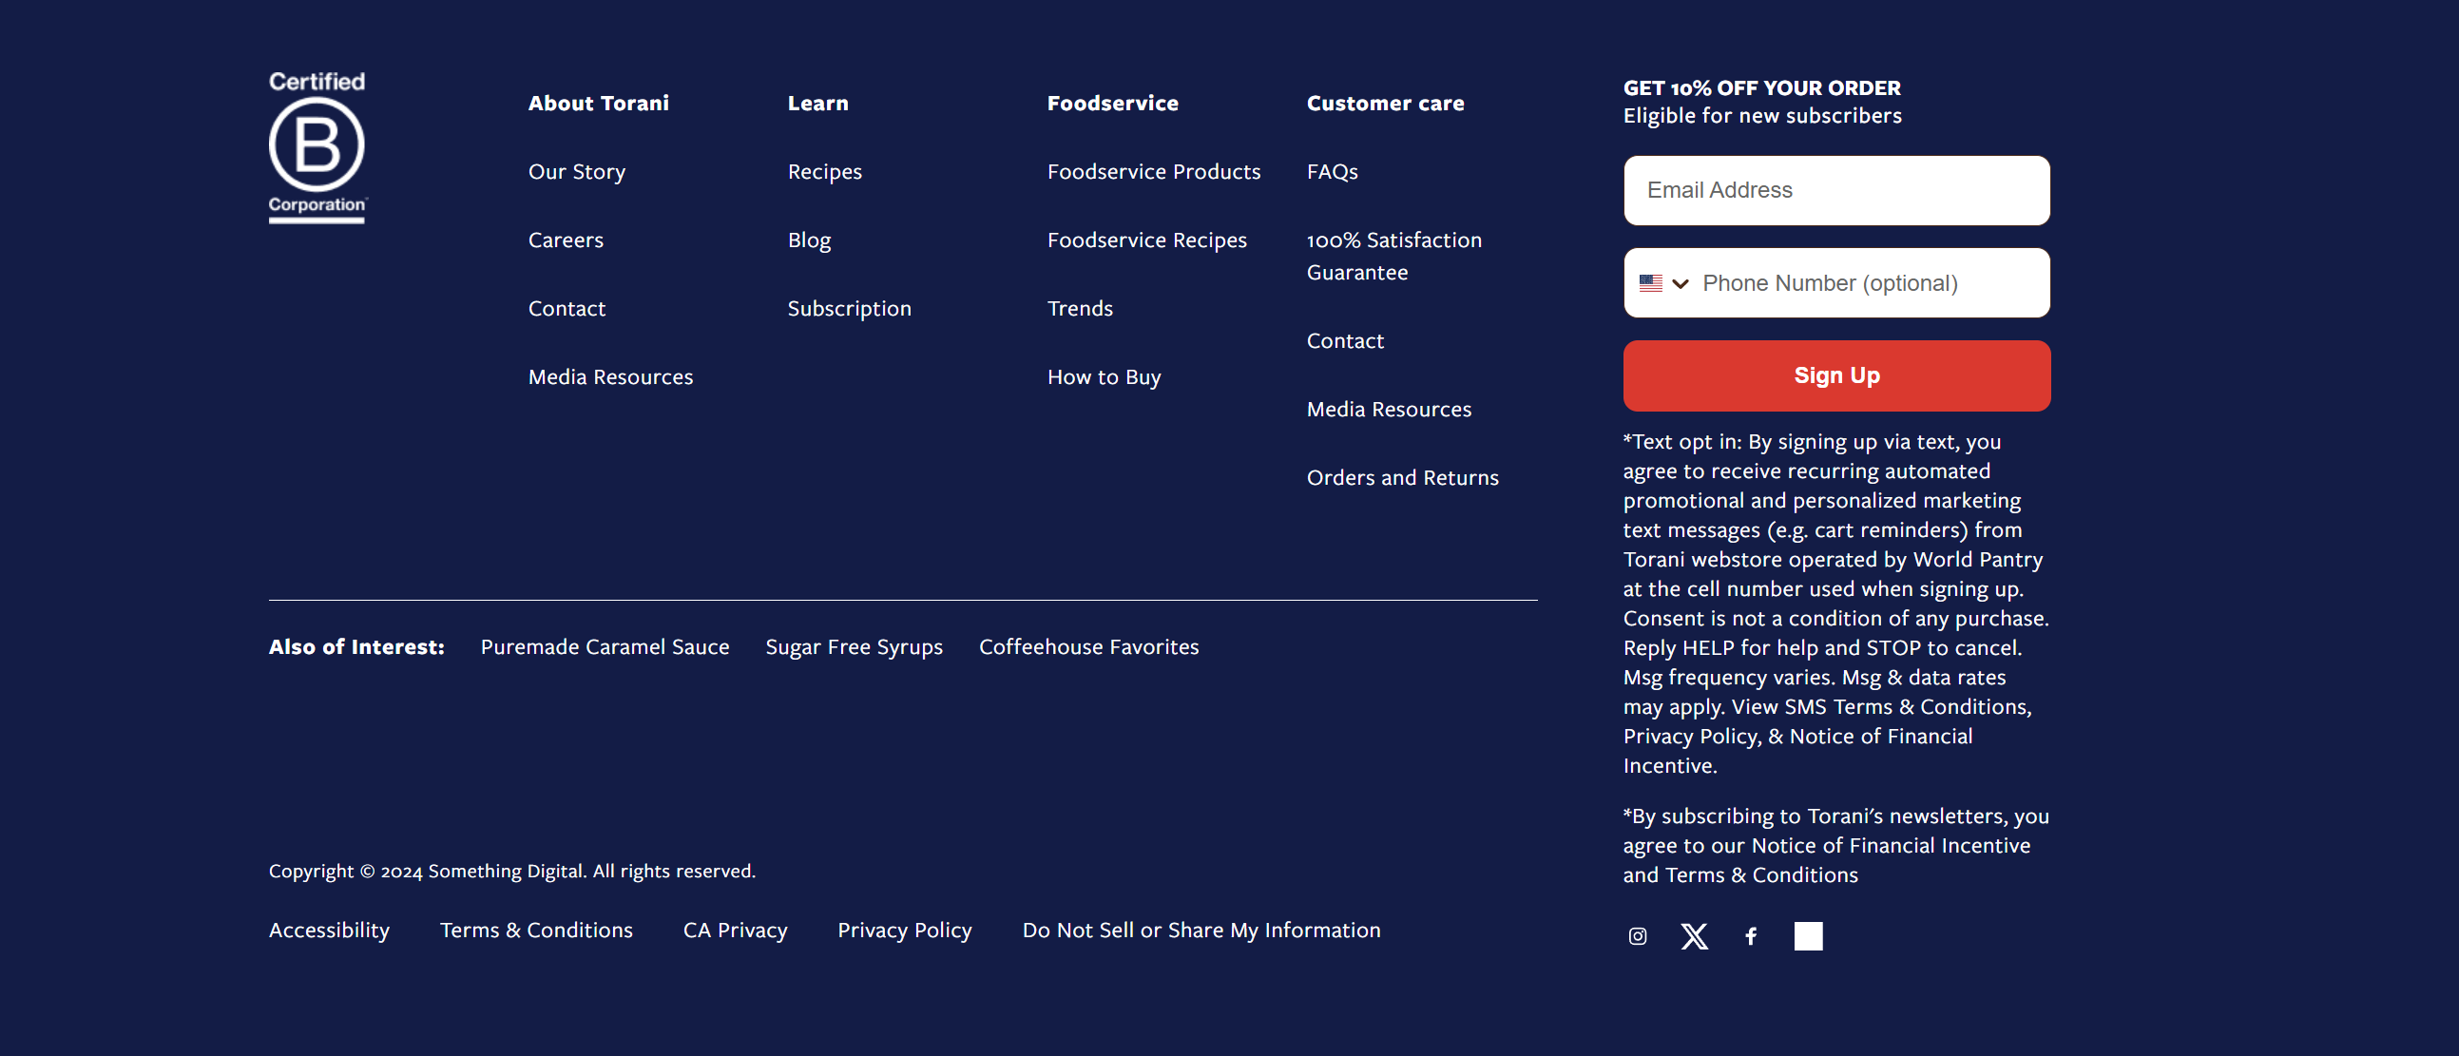Click Notice of Financial Incentive in newsletter text

1890,846
